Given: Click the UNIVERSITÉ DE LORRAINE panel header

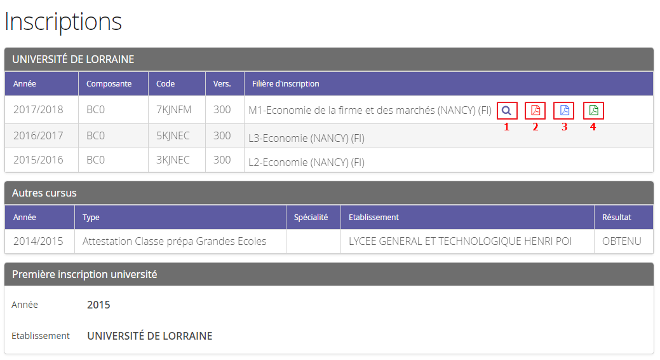Looking at the screenshot, I should pos(73,59).
